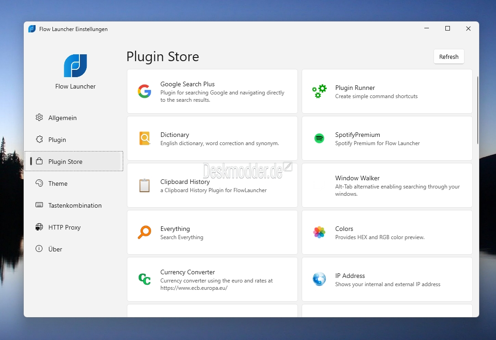Click the Currency Converter CC icon
The height and width of the screenshot is (340, 496).
coord(145,279)
